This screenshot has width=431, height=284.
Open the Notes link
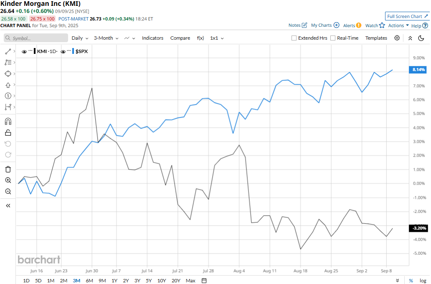[x=294, y=25]
